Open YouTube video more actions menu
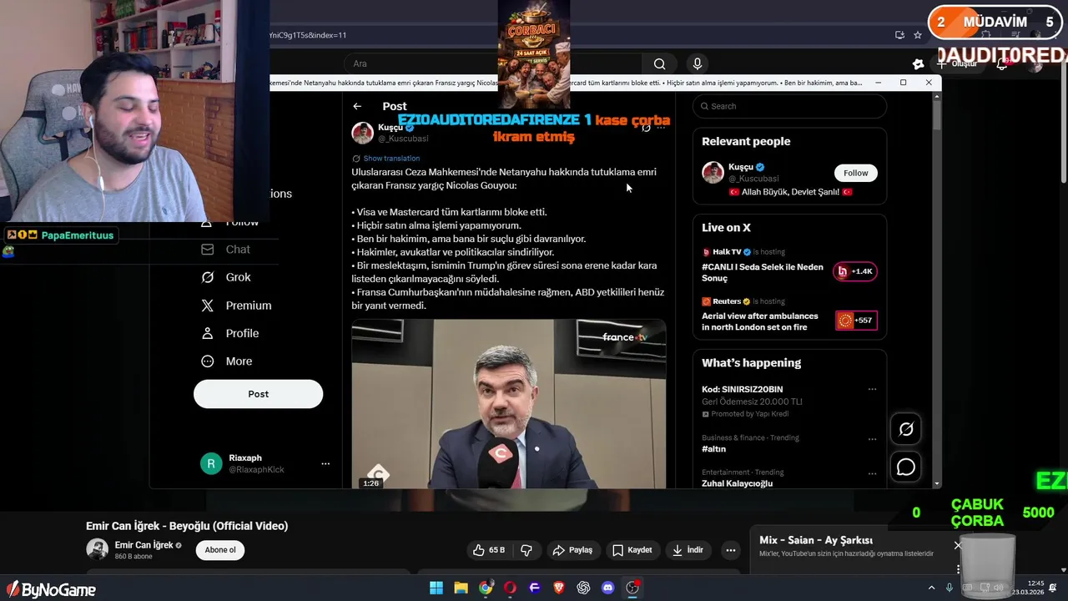The width and height of the screenshot is (1068, 601). pyautogui.click(x=730, y=550)
